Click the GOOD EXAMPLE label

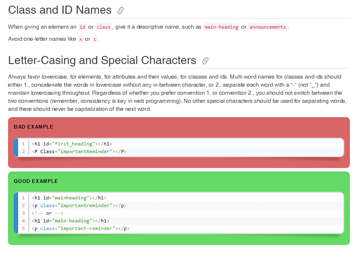[x=36, y=181]
